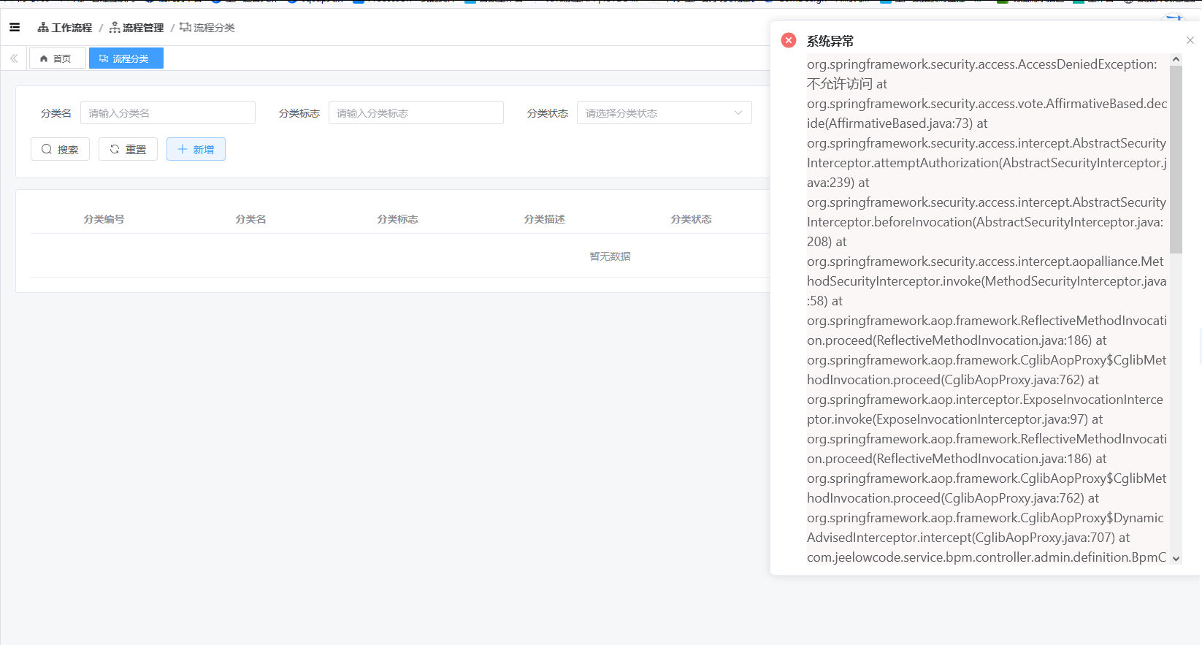
Task: Click the red error icon in the notification
Action: coord(789,40)
